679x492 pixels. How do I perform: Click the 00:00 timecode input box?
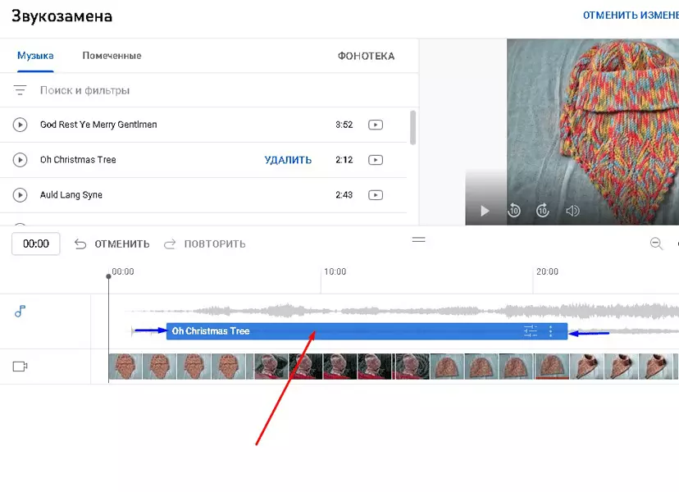pyautogui.click(x=36, y=244)
